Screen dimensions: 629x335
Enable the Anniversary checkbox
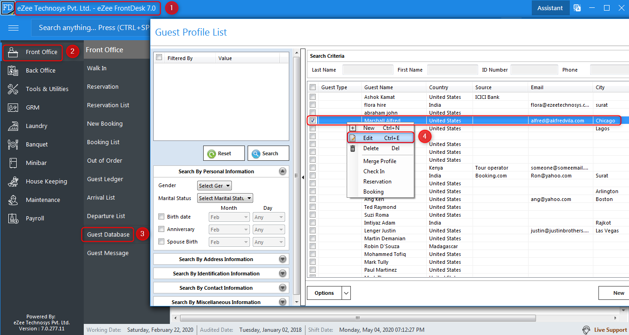click(162, 229)
